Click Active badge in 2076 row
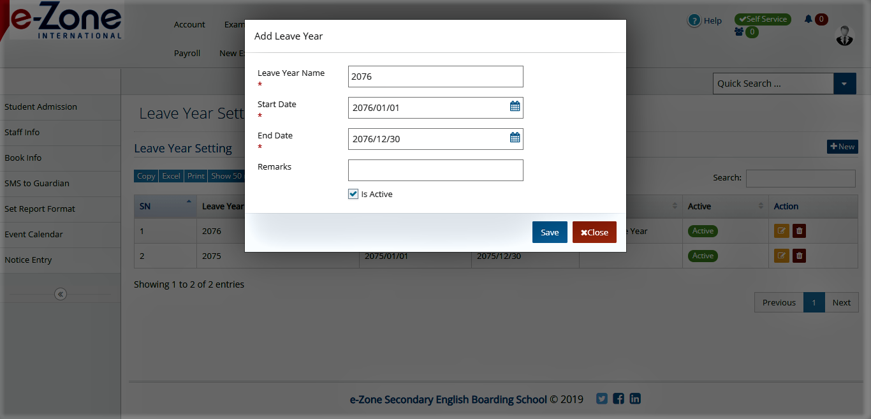 703,231
